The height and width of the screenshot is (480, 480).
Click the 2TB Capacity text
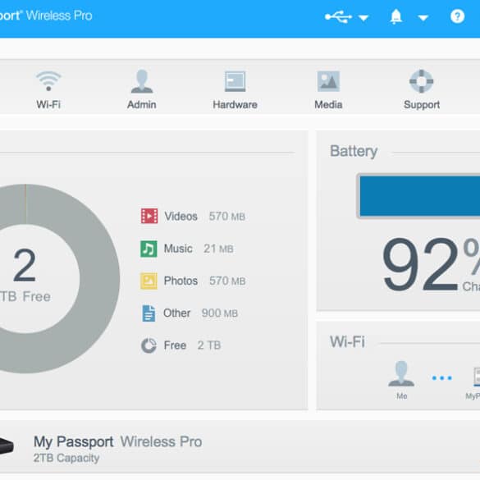[66, 458]
